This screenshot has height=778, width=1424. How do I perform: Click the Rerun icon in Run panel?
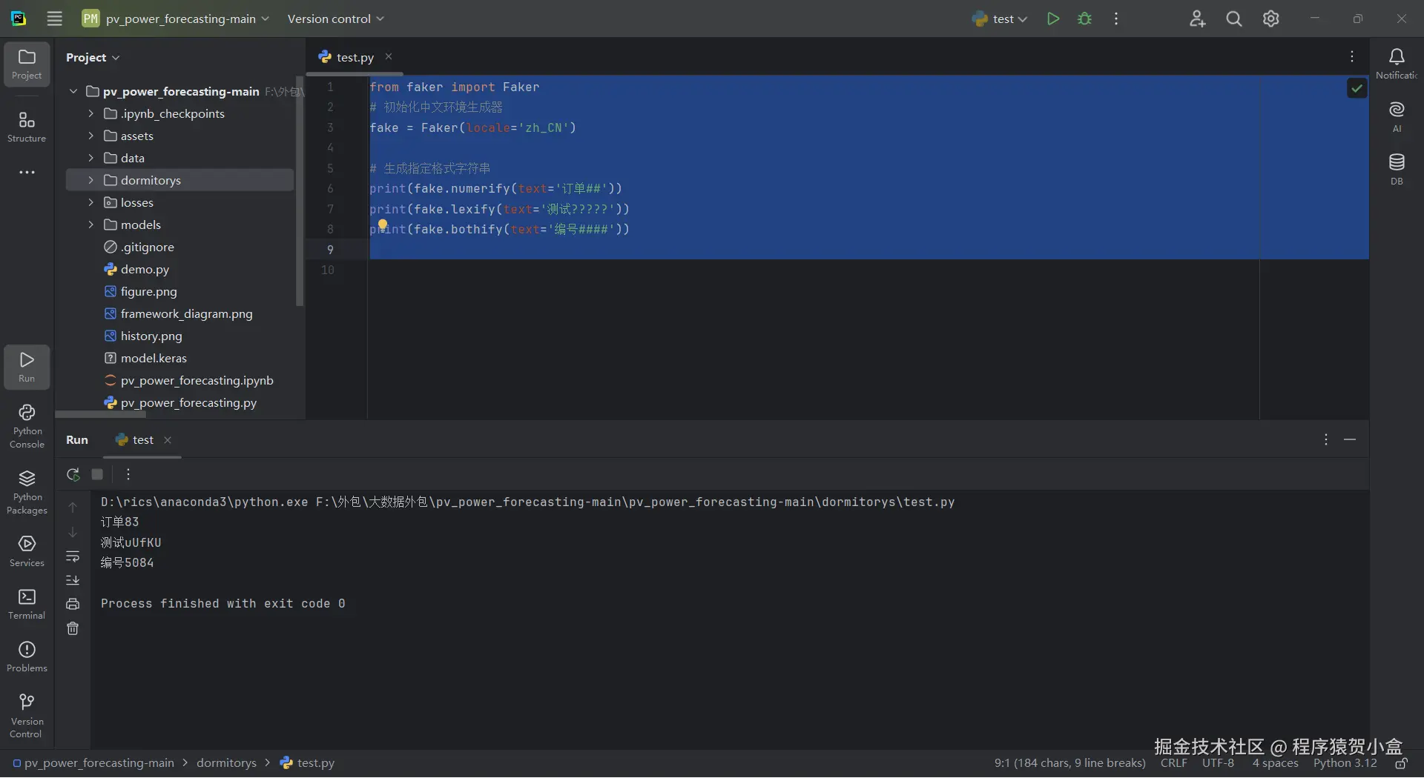[73, 474]
